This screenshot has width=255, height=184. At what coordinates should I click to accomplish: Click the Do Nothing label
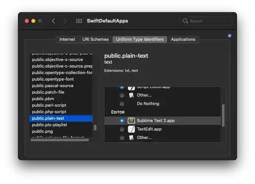148,103
